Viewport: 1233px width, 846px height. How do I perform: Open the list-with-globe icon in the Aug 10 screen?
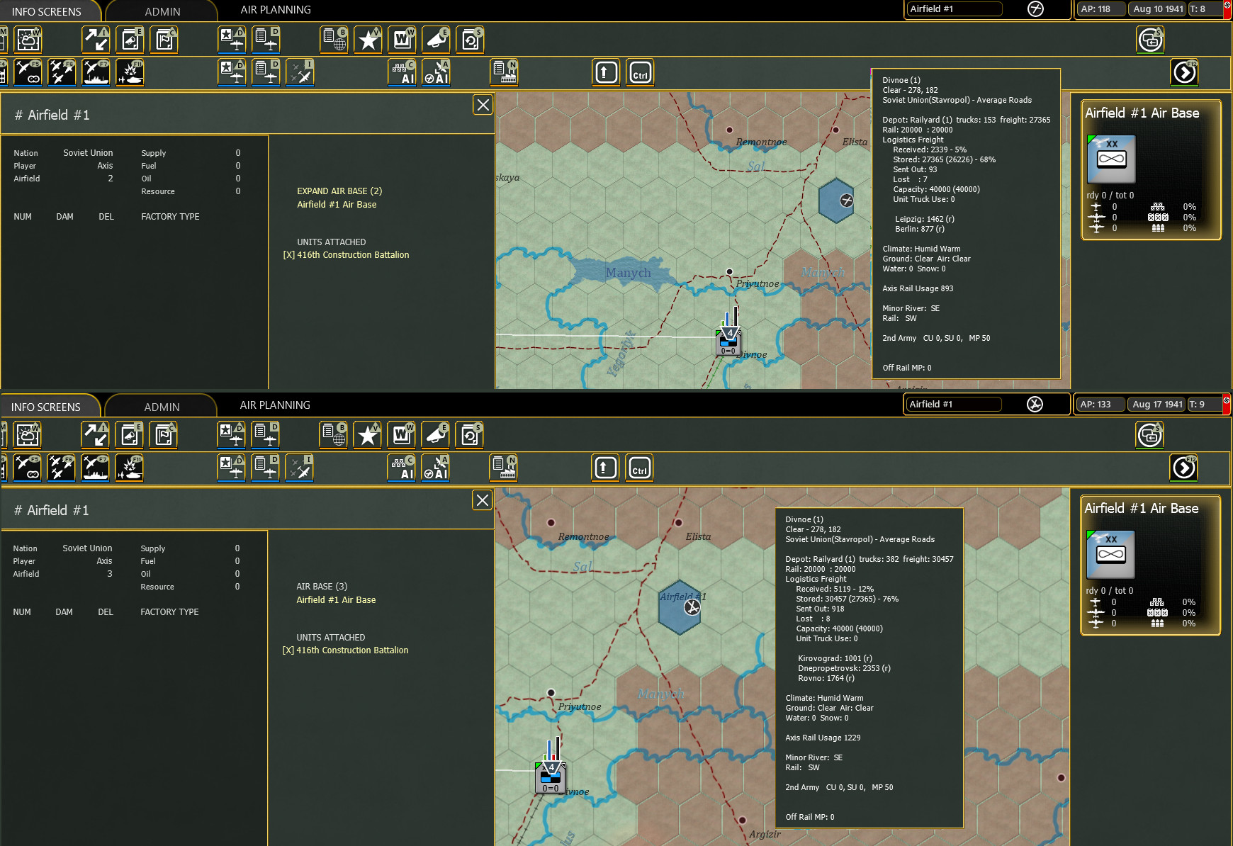tap(334, 40)
